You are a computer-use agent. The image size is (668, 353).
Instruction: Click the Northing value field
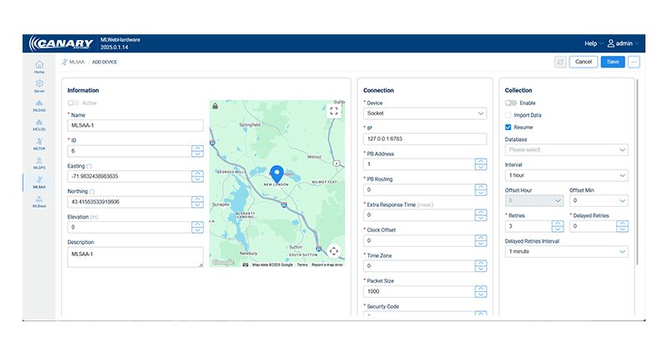point(129,202)
